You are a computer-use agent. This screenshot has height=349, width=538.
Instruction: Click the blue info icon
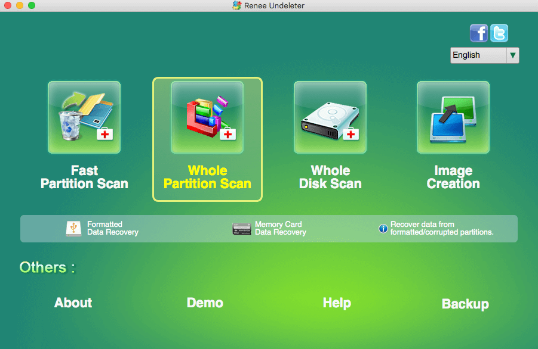(x=383, y=228)
